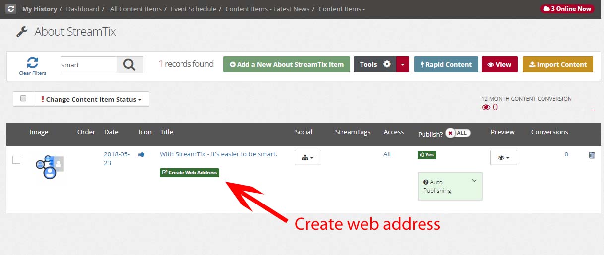Sort by the Order column header
This screenshot has height=255, width=604.
pos(86,132)
